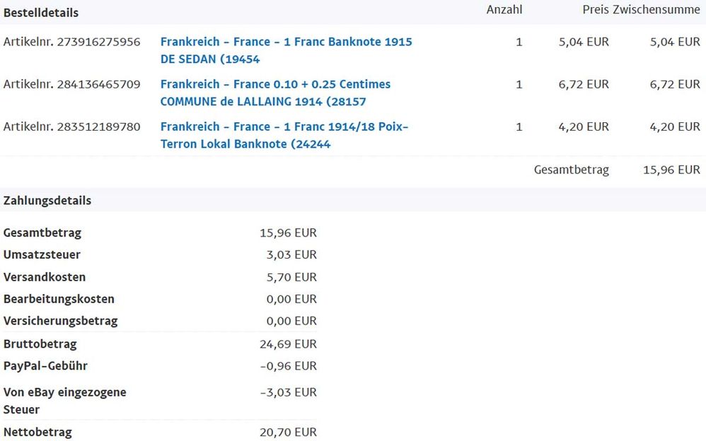Viewport: 706px width, 441px height.
Task: Open the Commune de Lallaing 1914 item link
Action: tap(275, 85)
